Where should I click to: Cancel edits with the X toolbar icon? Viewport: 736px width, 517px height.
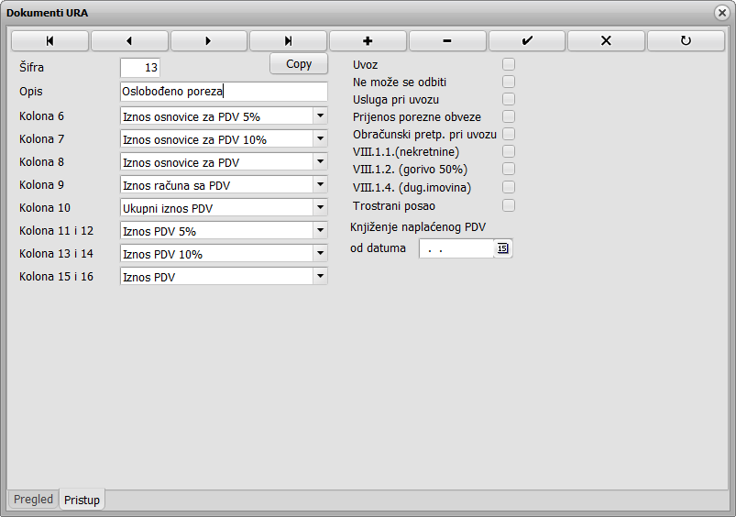[x=606, y=41]
